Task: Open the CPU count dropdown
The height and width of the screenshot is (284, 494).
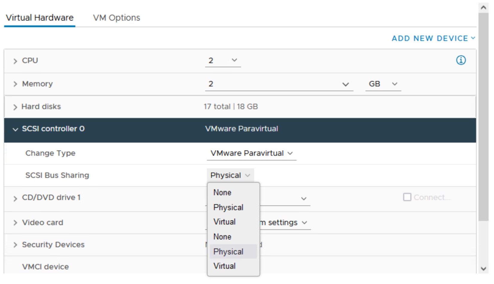Action: (223, 60)
